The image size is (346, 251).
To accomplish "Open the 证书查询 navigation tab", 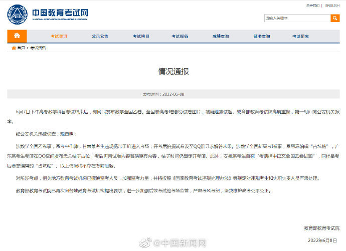I will point(262,36).
